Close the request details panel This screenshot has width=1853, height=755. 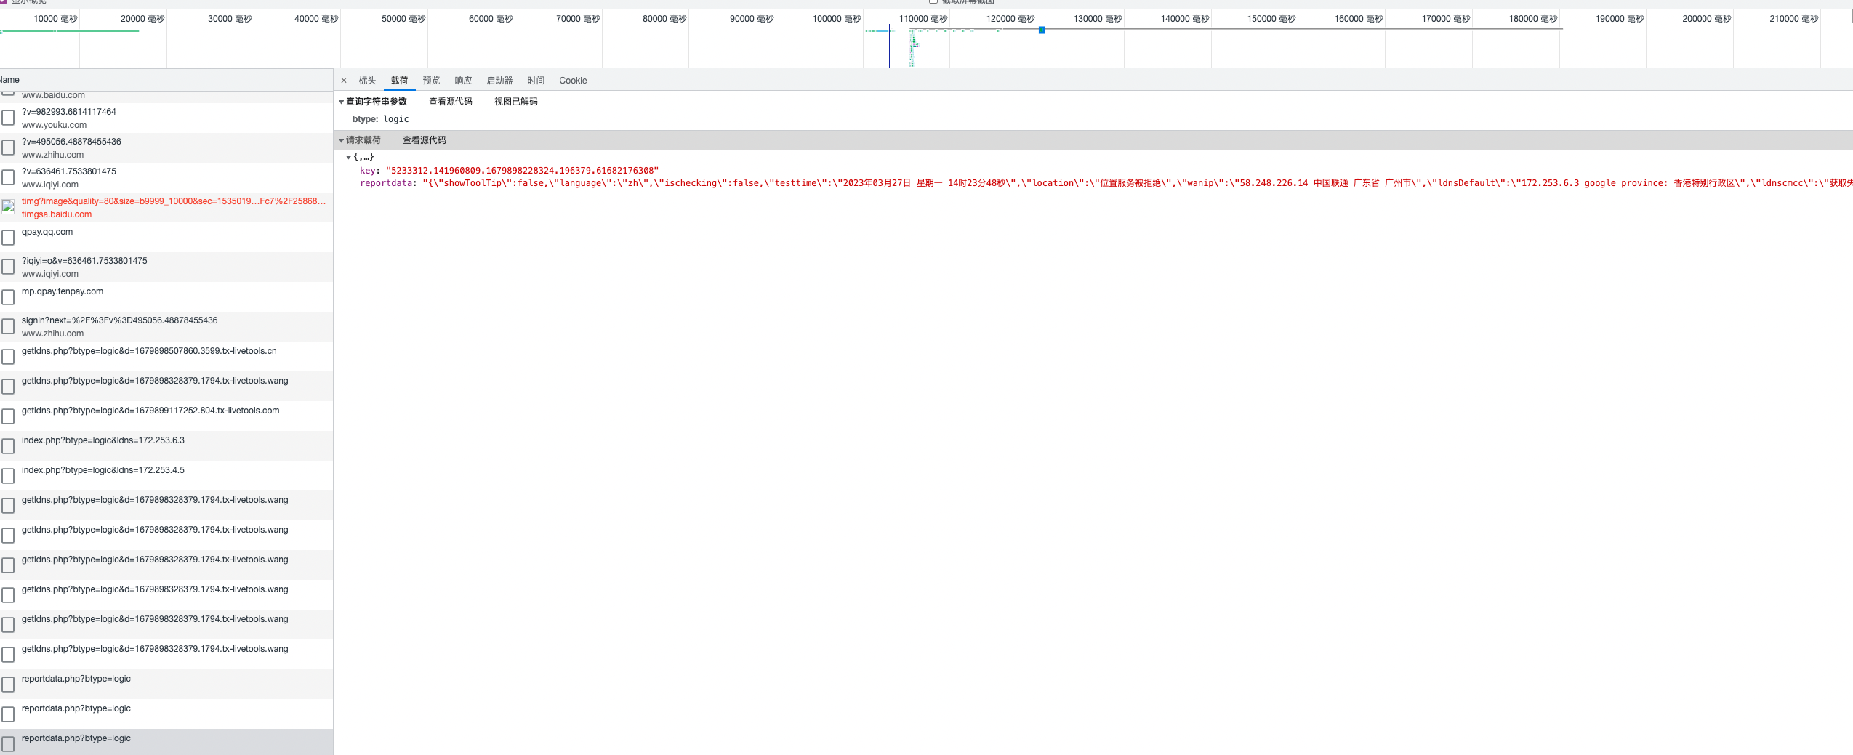[x=344, y=81]
